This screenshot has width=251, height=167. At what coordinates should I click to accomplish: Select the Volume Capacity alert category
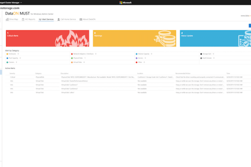144,54
